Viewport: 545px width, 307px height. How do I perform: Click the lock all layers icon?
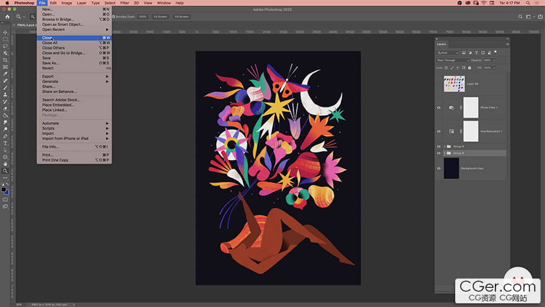tap(469, 68)
